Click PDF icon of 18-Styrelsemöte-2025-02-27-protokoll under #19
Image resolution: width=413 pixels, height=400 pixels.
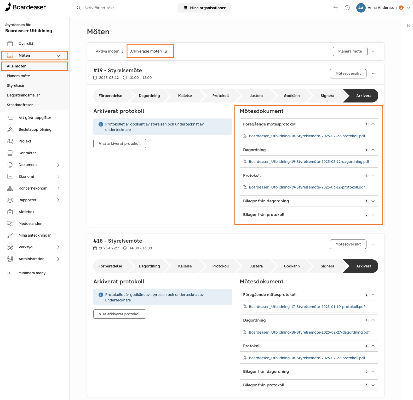(x=245, y=136)
